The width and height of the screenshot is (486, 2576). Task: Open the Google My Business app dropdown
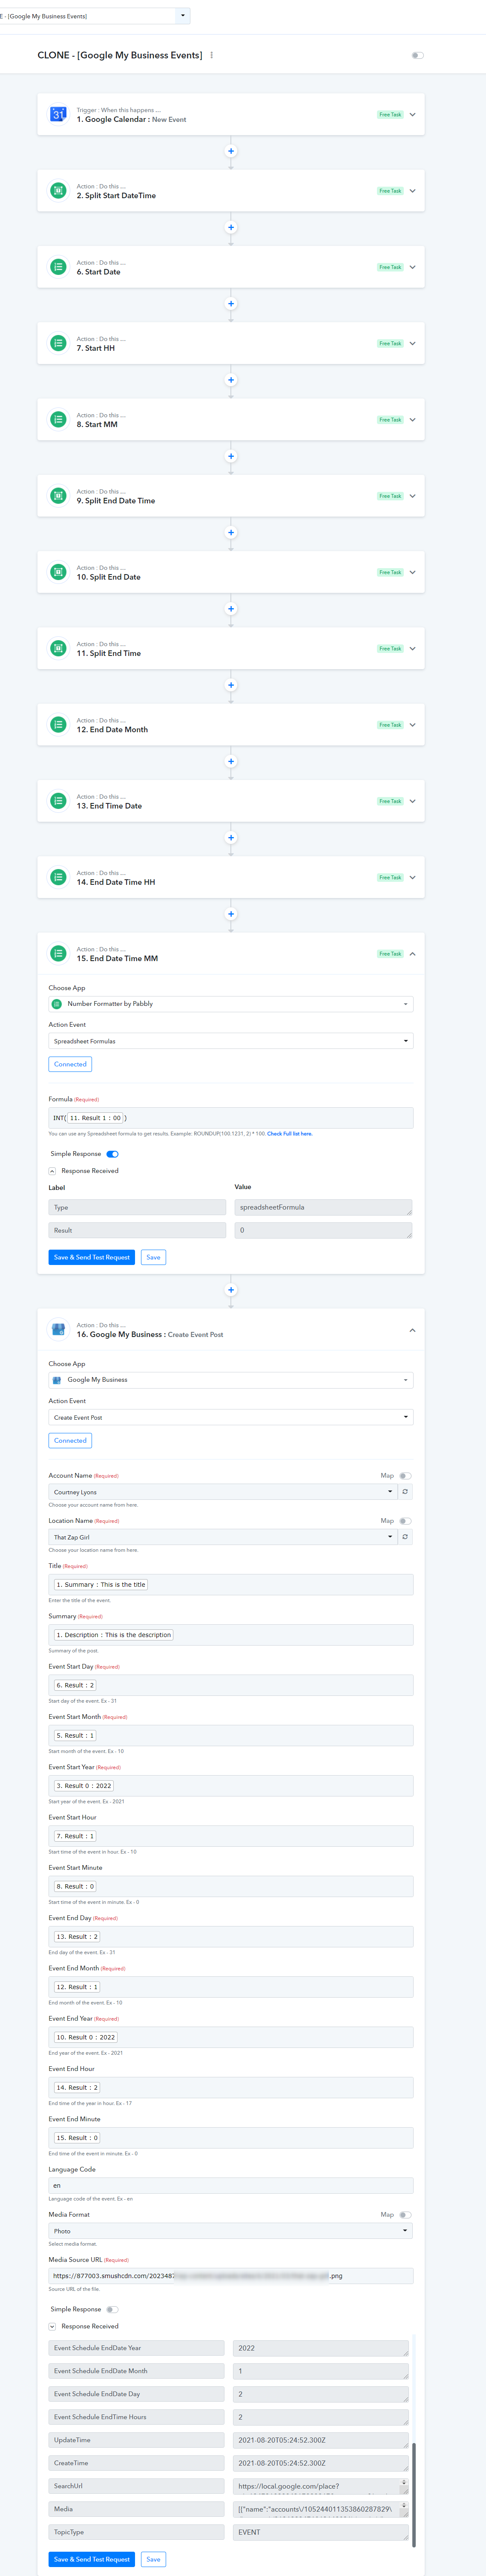(x=231, y=1380)
